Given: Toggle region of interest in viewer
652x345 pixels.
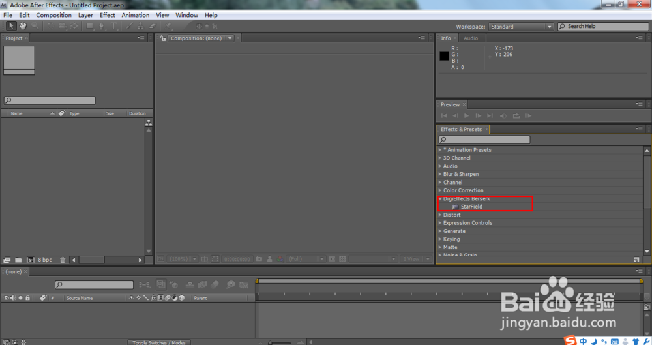Looking at the screenshot, I should (x=215, y=259).
